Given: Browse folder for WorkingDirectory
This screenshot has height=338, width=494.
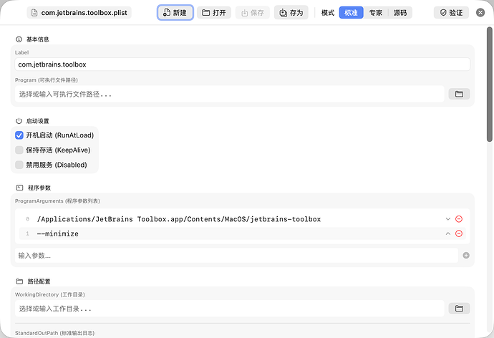Looking at the screenshot, I should pyautogui.click(x=459, y=309).
